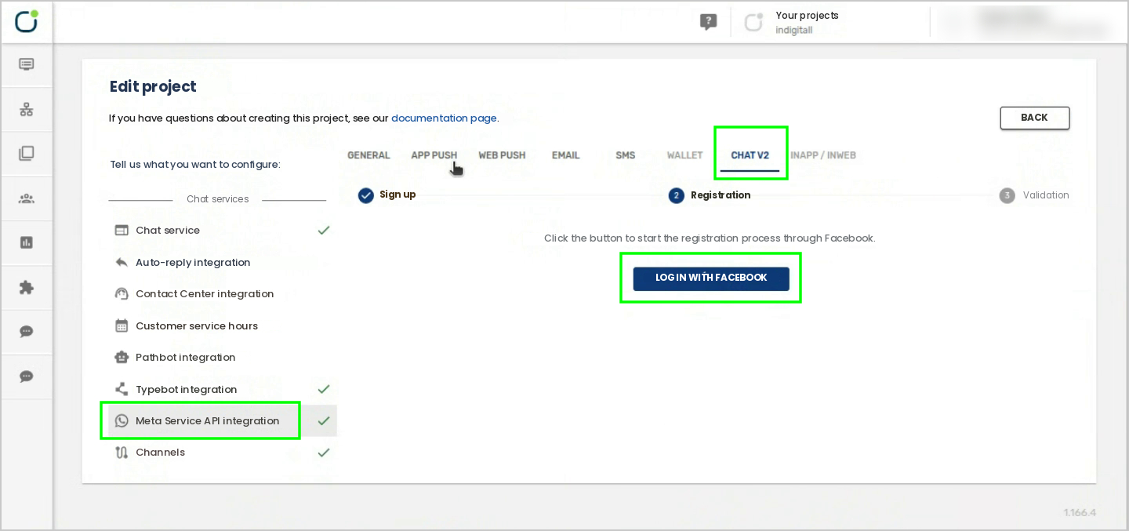Select the CHAT V2 tab
This screenshot has height=531, width=1129.
pyautogui.click(x=750, y=155)
